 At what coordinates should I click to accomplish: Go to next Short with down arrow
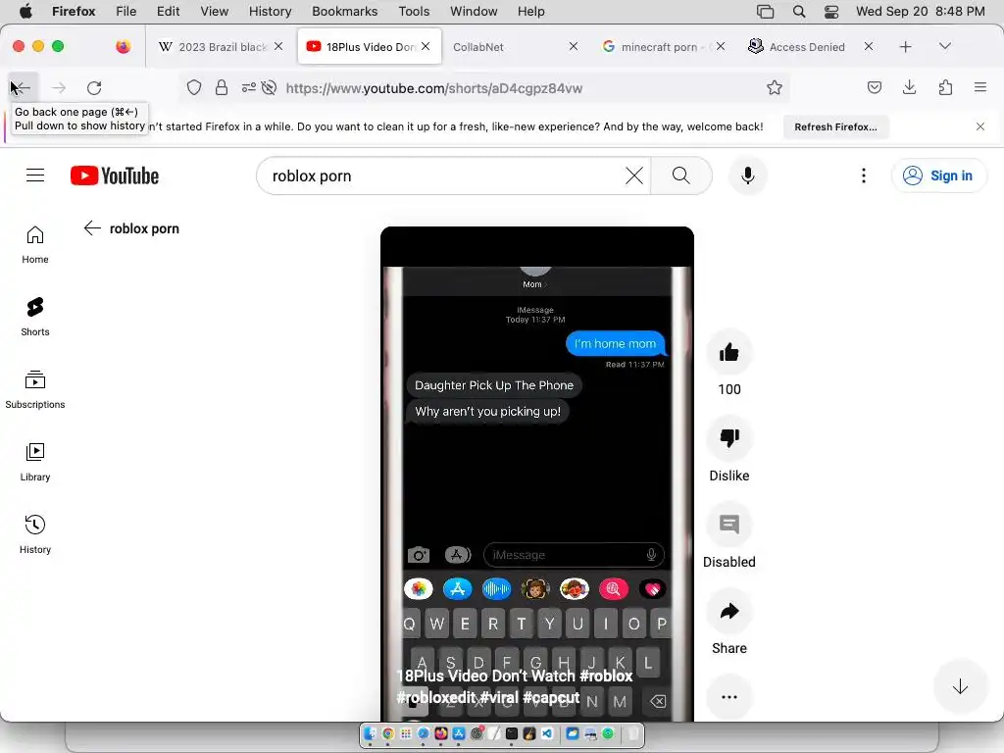(959, 687)
